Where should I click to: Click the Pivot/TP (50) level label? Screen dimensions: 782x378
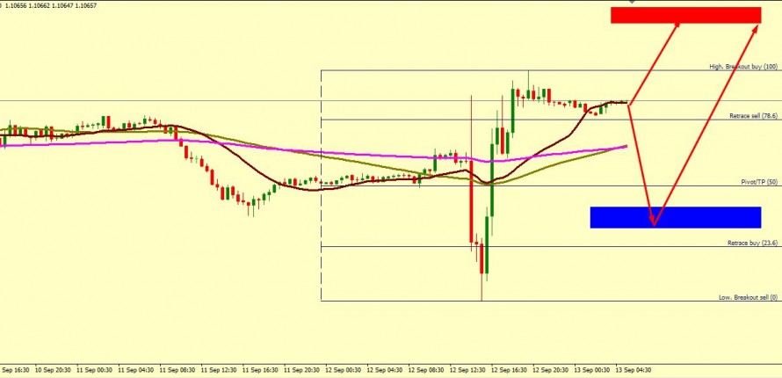(x=759, y=182)
